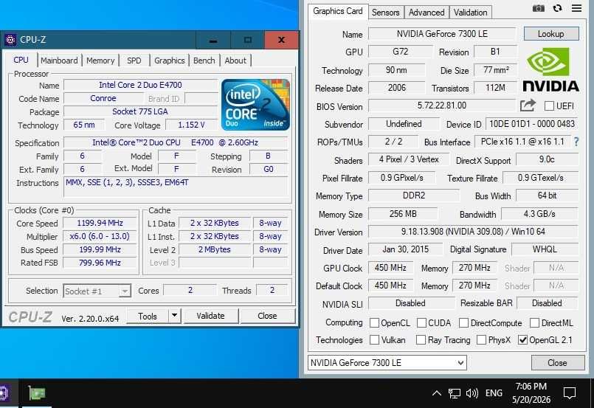The height and width of the screenshot is (408, 594).
Task: Open GPU-Z from the taskbar icon
Action: coord(37,393)
